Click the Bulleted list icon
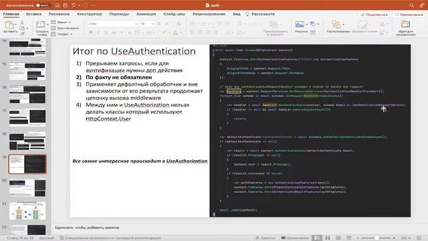The height and width of the screenshot is (241, 428). click(x=193, y=24)
